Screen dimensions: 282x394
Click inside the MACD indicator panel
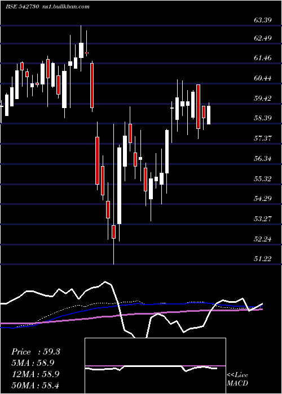click(155, 366)
